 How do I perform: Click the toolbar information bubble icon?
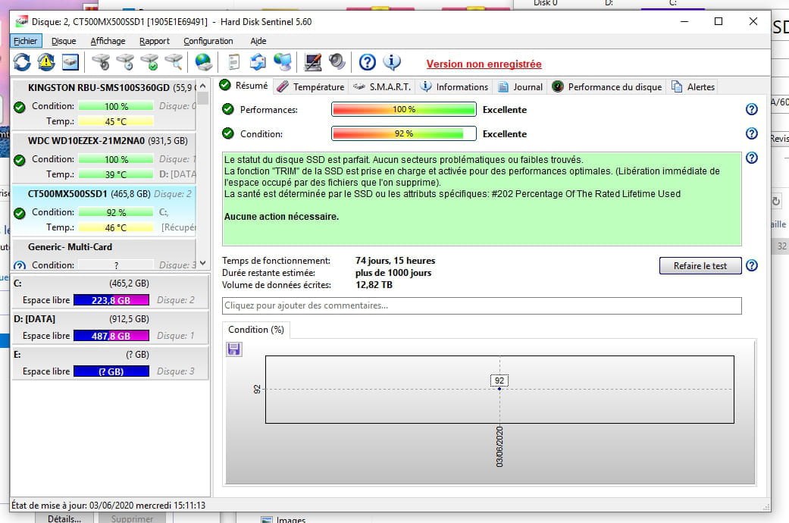click(392, 62)
